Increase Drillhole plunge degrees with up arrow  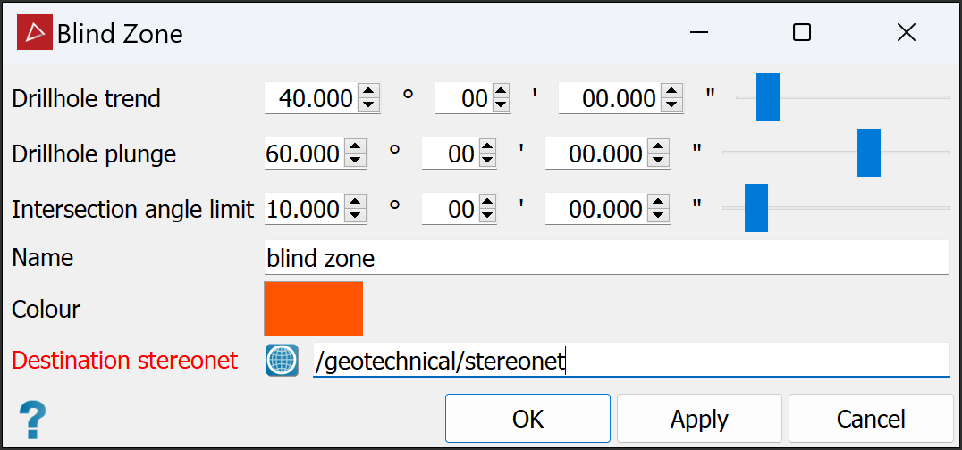tap(356, 147)
